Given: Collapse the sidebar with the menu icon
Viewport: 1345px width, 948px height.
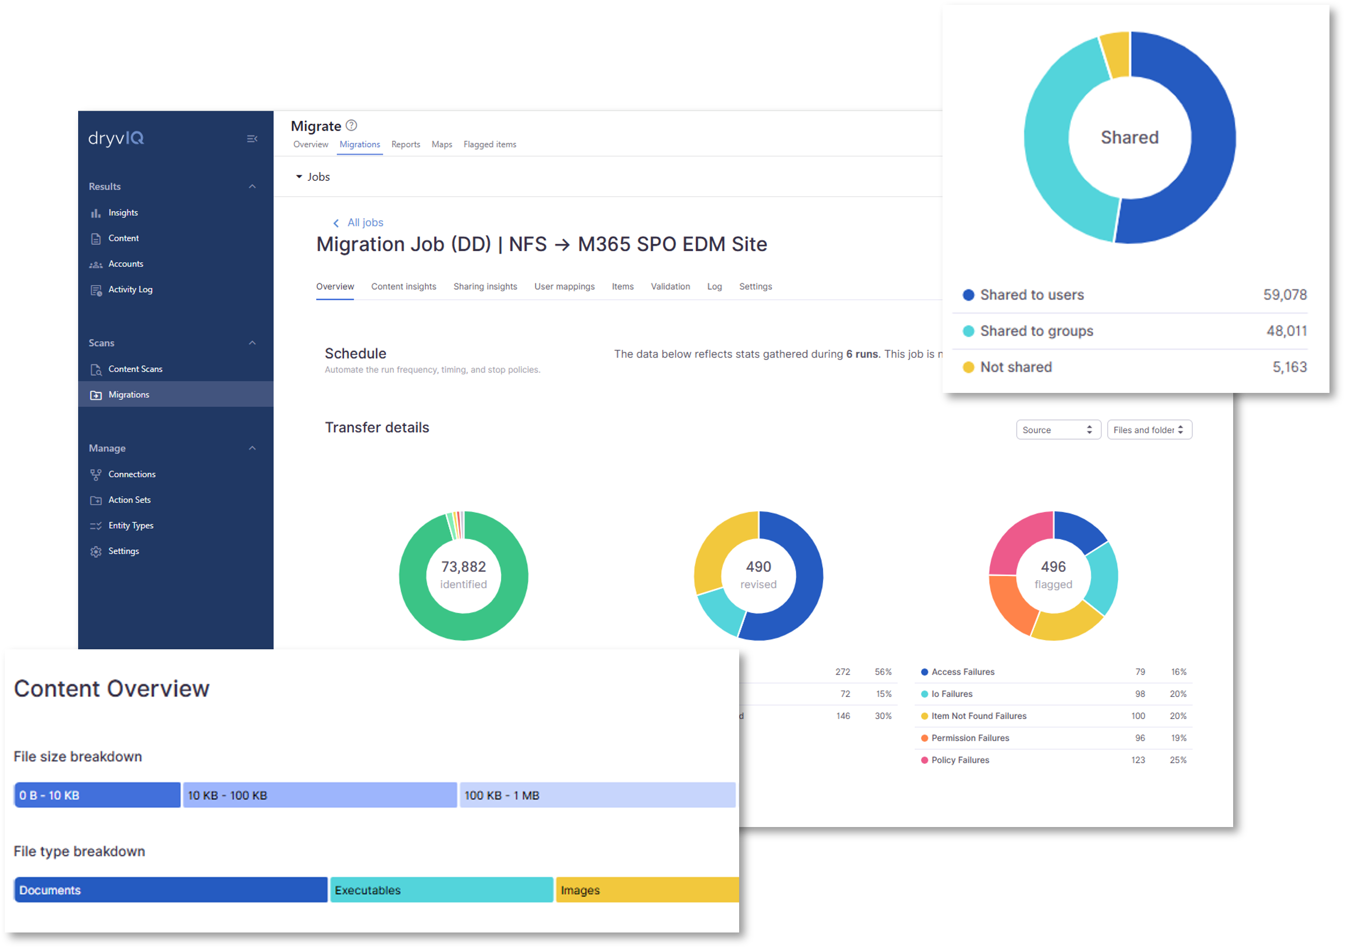Looking at the screenshot, I should point(252,139).
